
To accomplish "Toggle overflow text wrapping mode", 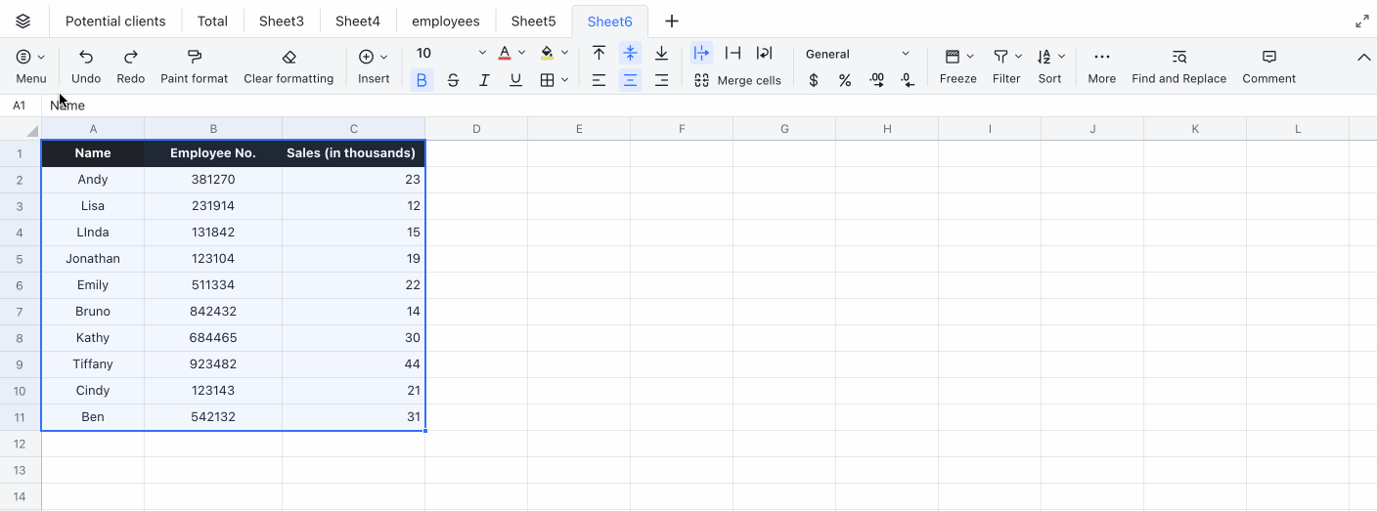I will [x=701, y=53].
